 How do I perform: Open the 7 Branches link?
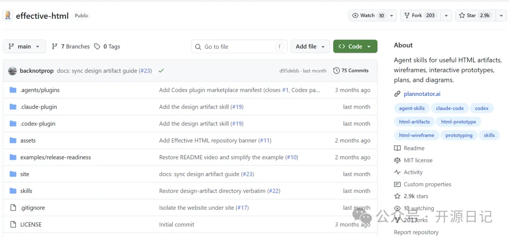pos(71,47)
